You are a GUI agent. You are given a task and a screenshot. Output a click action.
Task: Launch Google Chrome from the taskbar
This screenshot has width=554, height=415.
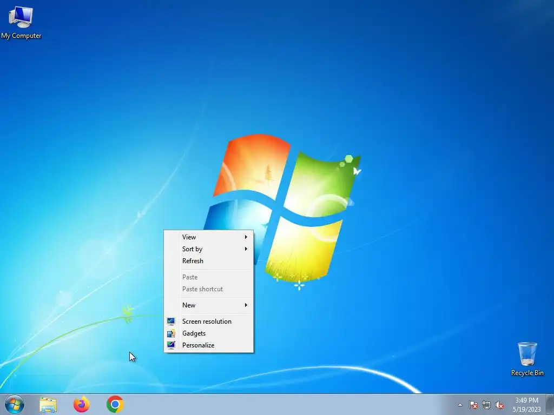click(x=115, y=404)
